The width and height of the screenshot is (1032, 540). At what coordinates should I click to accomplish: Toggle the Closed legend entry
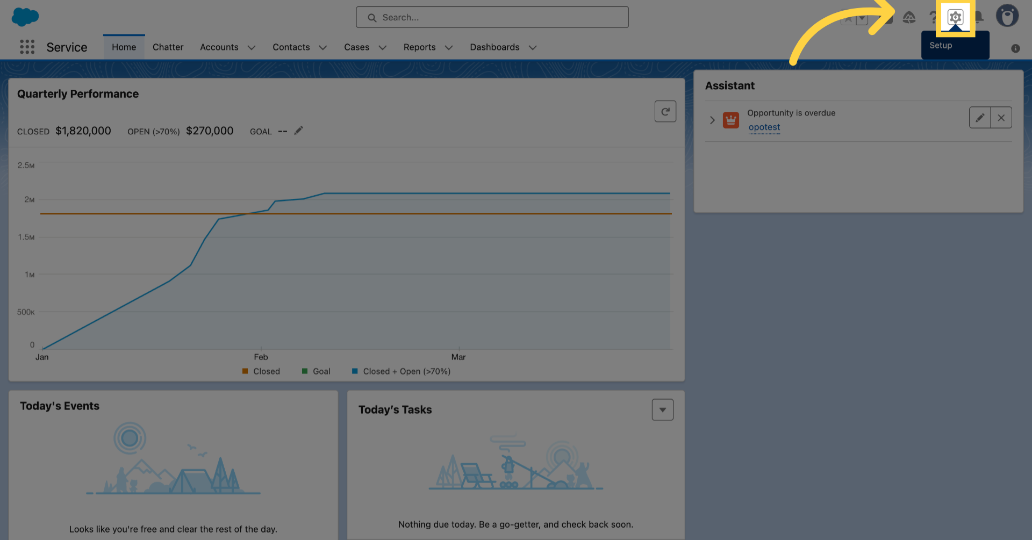click(x=261, y=371)
